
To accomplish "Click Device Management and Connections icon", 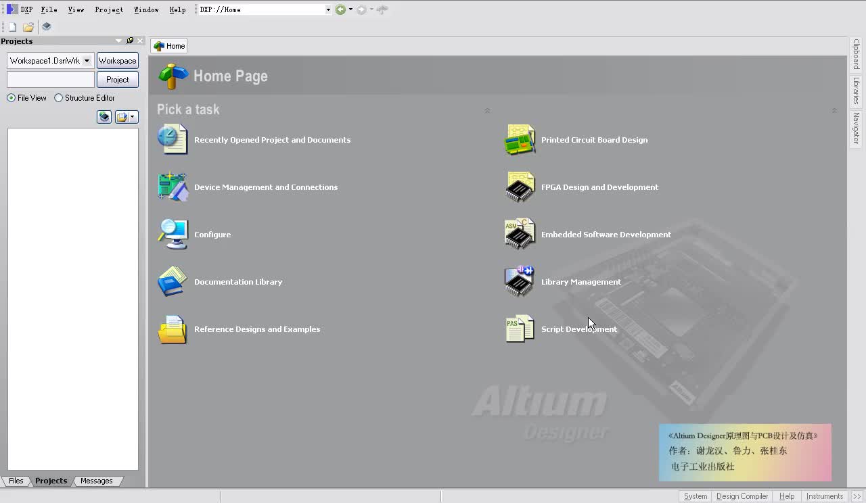I will click(173, 187).
